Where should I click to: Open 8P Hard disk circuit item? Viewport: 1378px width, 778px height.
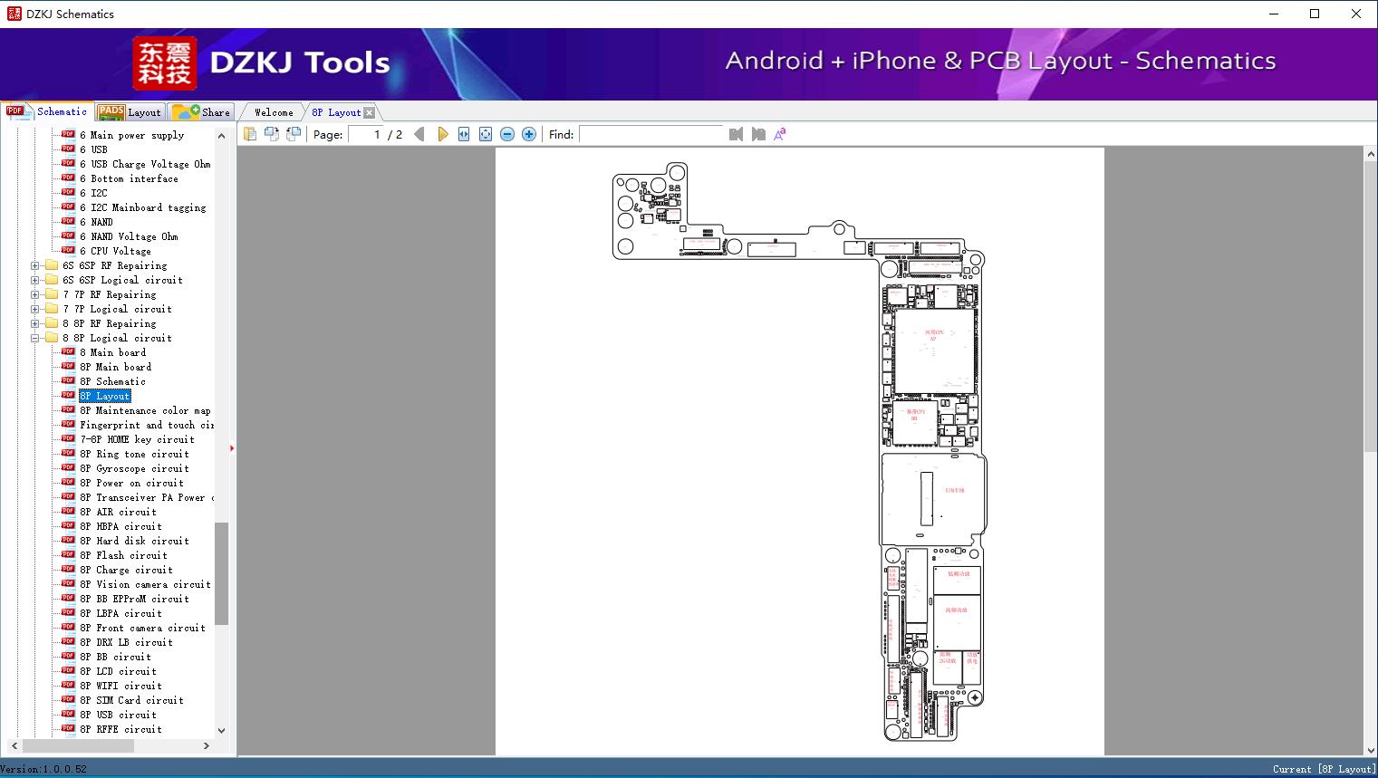pos(134,541)
